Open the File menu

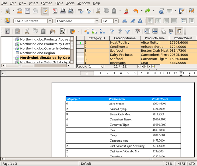tap(4, 3)
